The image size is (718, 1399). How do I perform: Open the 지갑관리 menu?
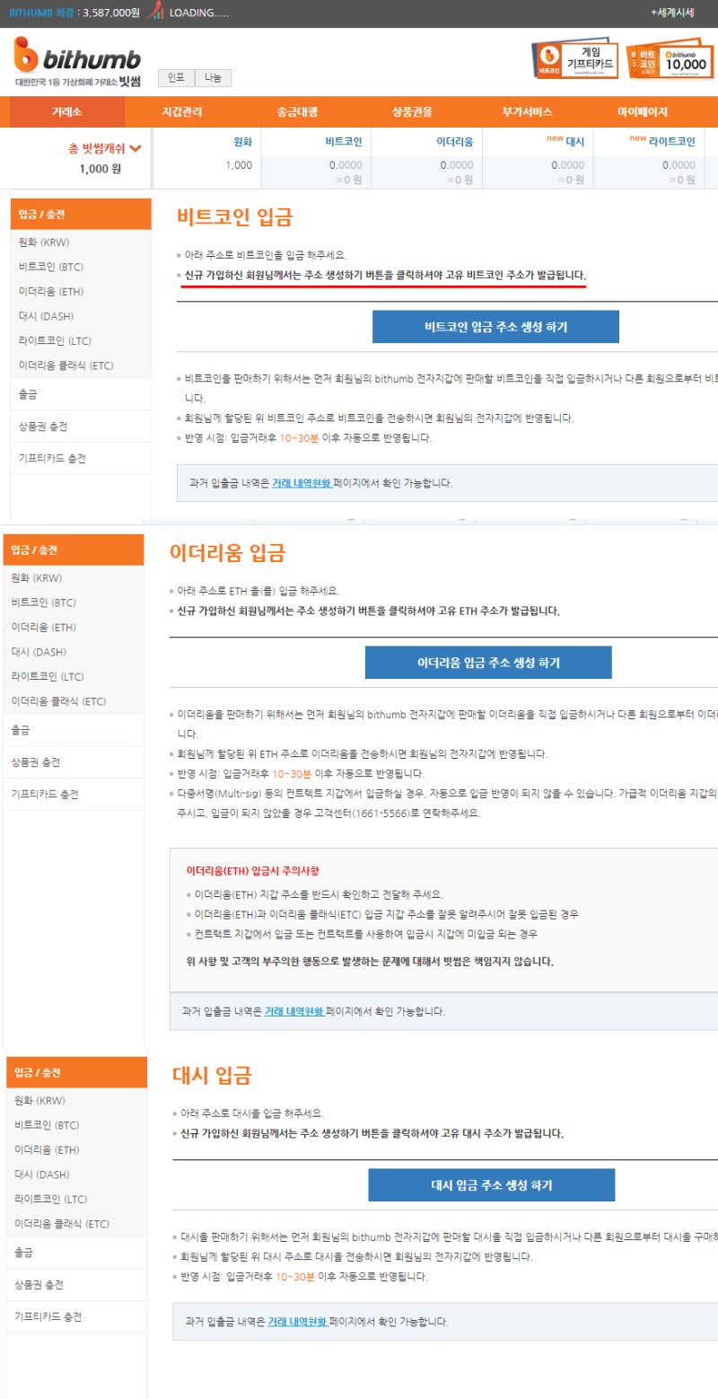(181, 110)
